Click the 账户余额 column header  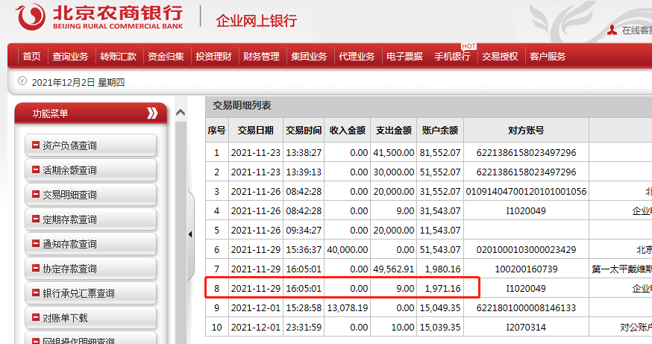point(439,131)
